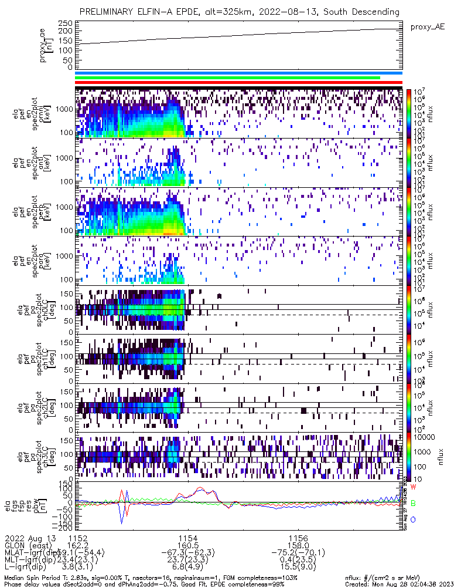Click the 'Created: Mon Aug 28' timestamp
Image resolution: width=454 pixels, height=587 pixels.
coord(398,584)
